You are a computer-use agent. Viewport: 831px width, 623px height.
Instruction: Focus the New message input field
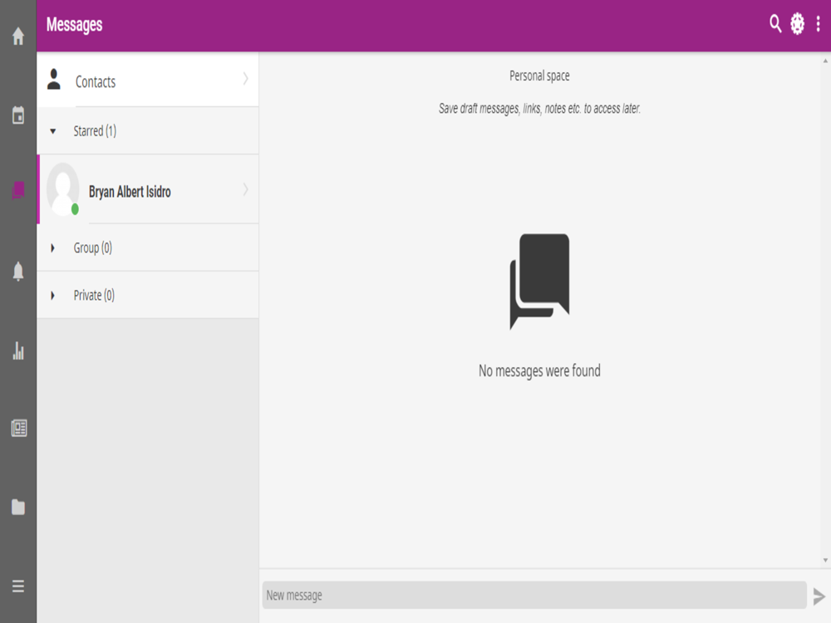click(x=534, y=595)
